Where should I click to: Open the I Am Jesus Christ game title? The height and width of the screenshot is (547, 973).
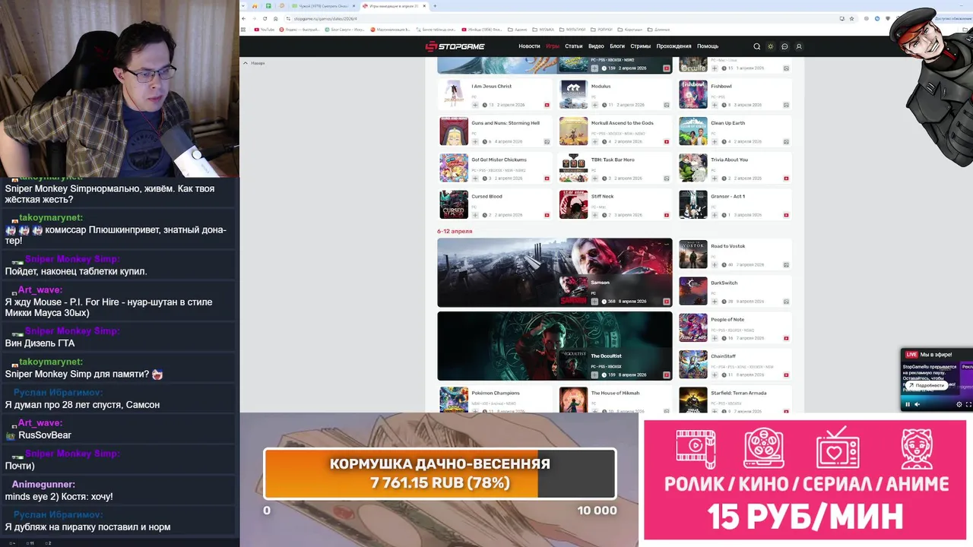point(491,86)
